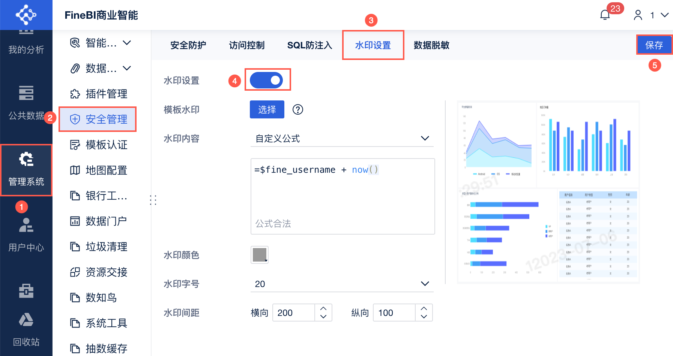673x356 pixels.
Task: Click the 安全管理 shield icon
Action: click(75, 119)
